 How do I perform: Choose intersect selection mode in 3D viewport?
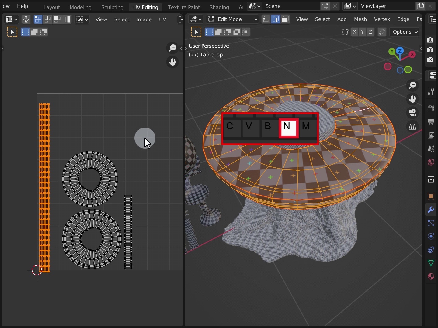(x=246, y=32)
